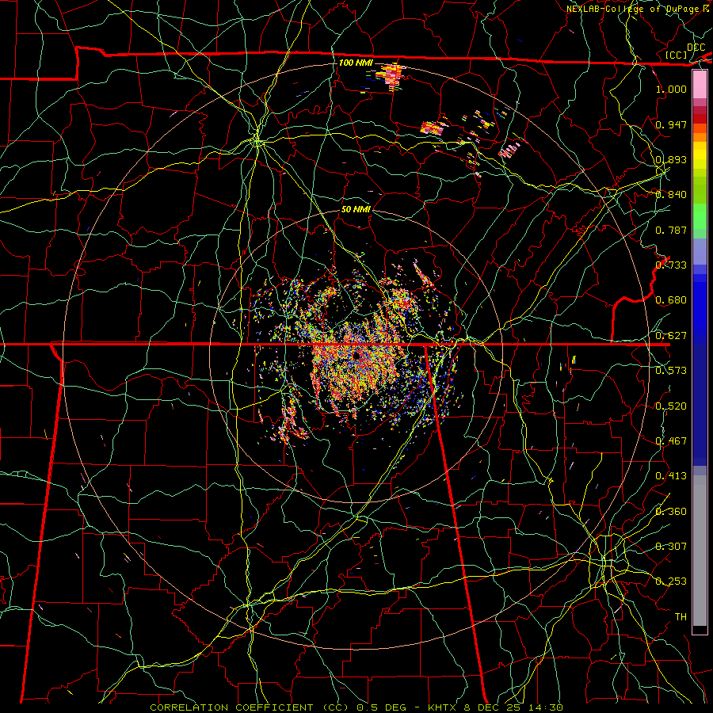Screen dimensions: 713x713
Task: Click the 100 NMI range ring label
Action: (356, 63)
